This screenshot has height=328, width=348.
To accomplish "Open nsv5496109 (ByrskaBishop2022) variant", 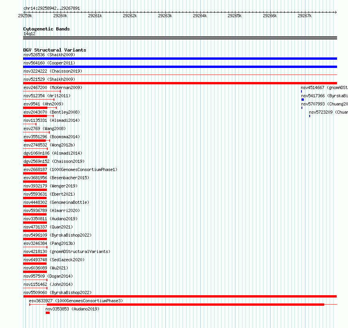I will (57, 235).
